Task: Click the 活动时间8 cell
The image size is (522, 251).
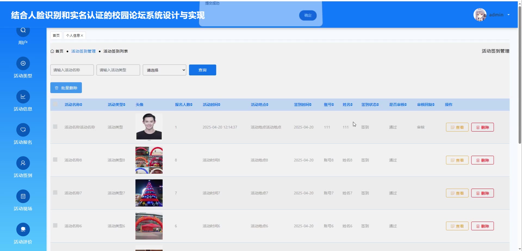Action: [x=211, y=160]
